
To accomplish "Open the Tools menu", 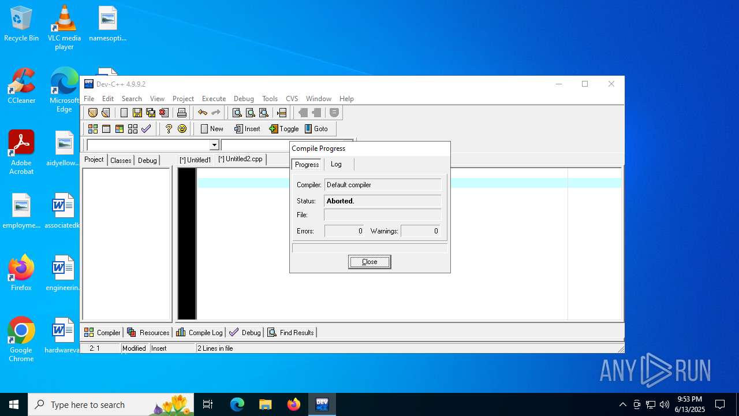I will click(x=270, y=99).
